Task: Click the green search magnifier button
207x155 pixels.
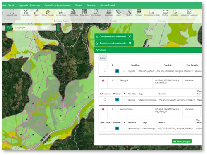Action: point(9,28)
